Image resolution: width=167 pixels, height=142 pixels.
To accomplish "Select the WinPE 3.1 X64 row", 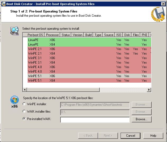I will click(x=89, y=62).
